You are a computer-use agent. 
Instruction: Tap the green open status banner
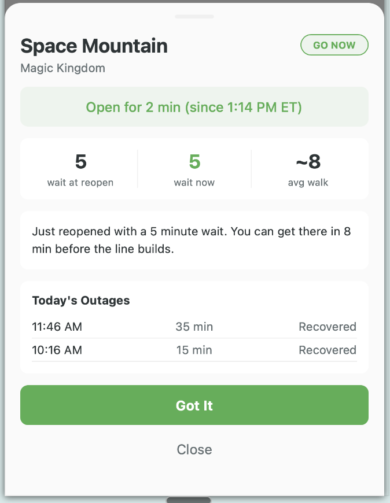click(x=194, y=107)
